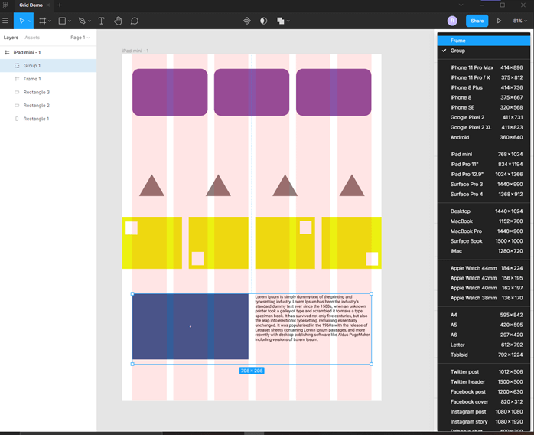534x435 pixels.
Task: Switch to the Assets tab
Action: click(32, 37)
